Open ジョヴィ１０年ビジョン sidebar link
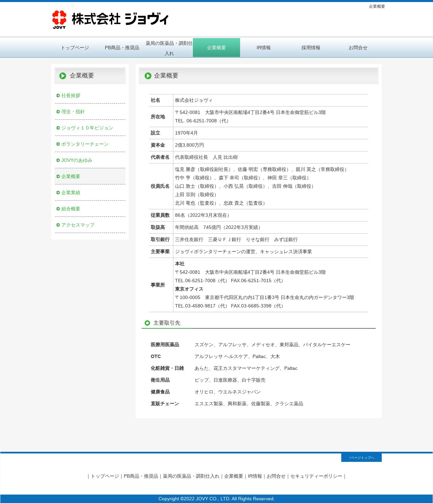Image resolution: width=433 pixels, height=503 pixels. point(87,128)
